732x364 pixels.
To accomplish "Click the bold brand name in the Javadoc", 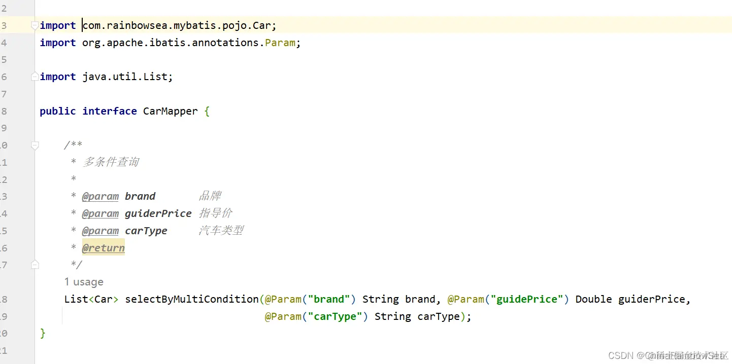I will [x=140, y=196].
